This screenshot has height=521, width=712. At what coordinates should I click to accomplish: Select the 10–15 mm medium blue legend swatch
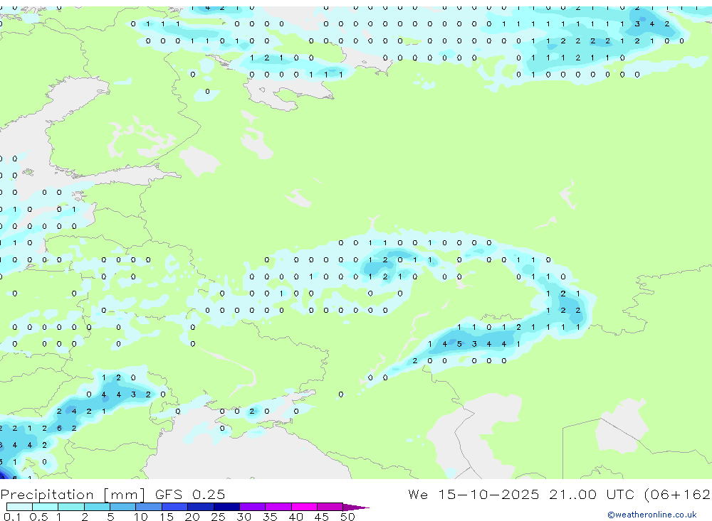(x=149, y=507)
